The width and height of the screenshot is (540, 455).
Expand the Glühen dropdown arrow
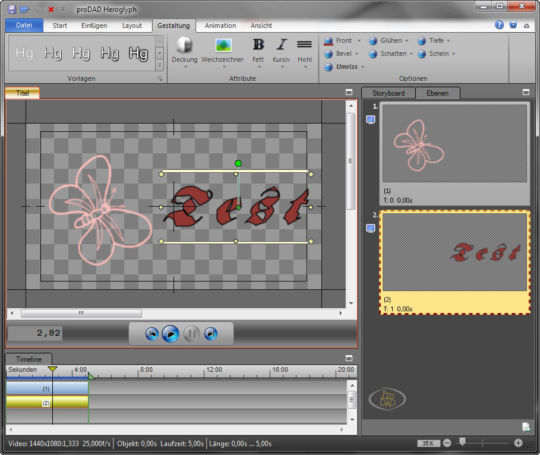(407, 41)
